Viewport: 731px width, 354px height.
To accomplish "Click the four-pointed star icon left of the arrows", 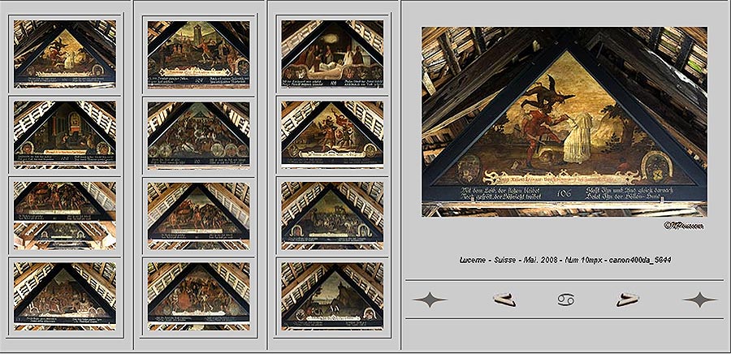I will [x=430, y=300].
